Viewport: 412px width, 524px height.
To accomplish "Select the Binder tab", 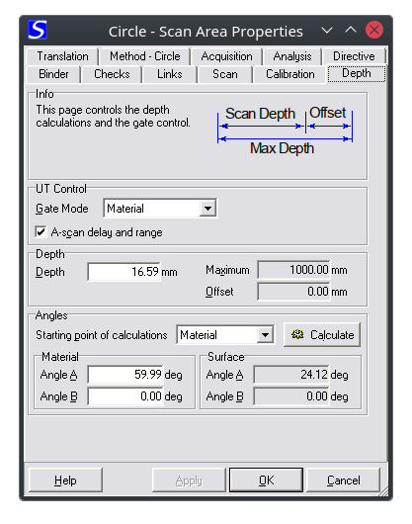I will point(53,74).
